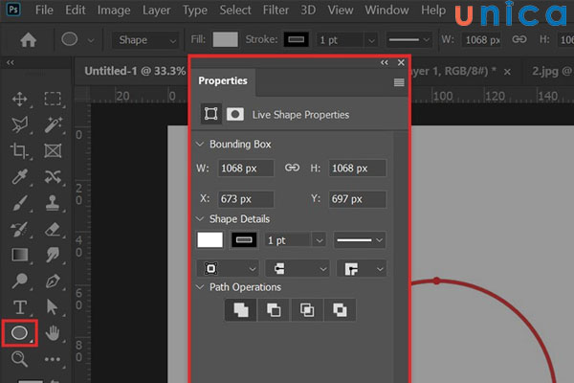Select the Eraser tool
Image resolution: width=574 pixels, height=383 pixels.
53,229
